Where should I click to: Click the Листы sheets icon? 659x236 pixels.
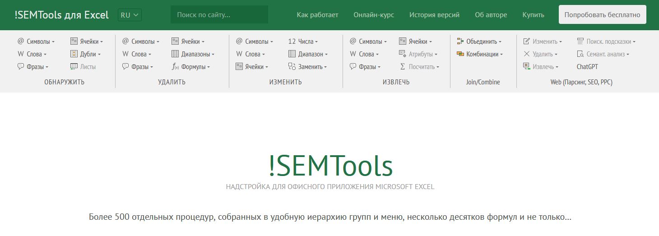pos(74,67)
